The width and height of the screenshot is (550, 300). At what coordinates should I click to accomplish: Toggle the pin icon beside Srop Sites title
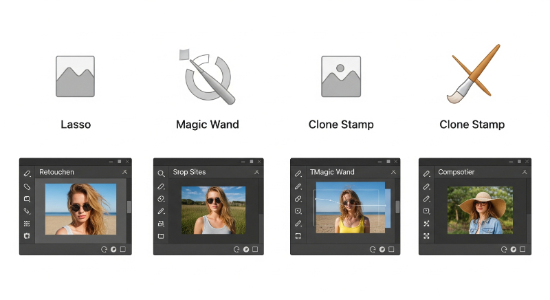pos(256,172)
